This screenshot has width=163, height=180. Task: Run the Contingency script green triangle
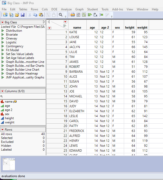[3, 46]
